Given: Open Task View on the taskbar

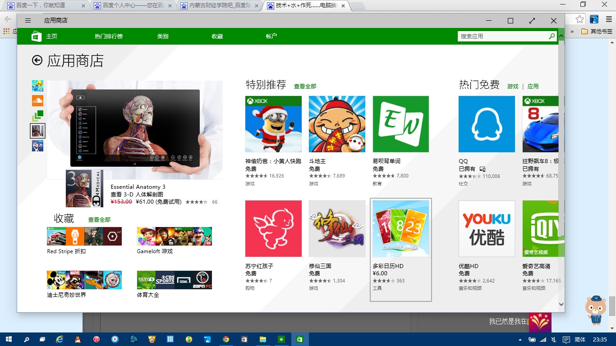Looking at the screenshot, I should (42, 339).
